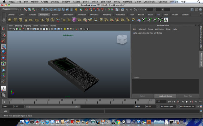Toggle use all lights yellow bulb icon
203x126 pixels.
(65, 29)
